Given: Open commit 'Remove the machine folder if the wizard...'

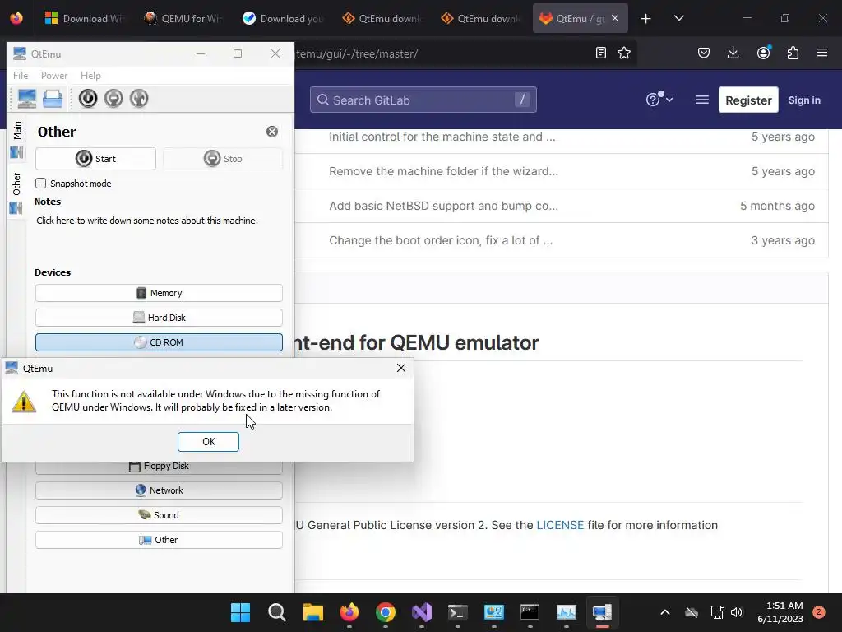Looking at the screenshot, I should click(443, 171).
